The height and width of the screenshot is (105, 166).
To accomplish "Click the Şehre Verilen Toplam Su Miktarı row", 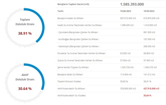I will tap(110, 67).
